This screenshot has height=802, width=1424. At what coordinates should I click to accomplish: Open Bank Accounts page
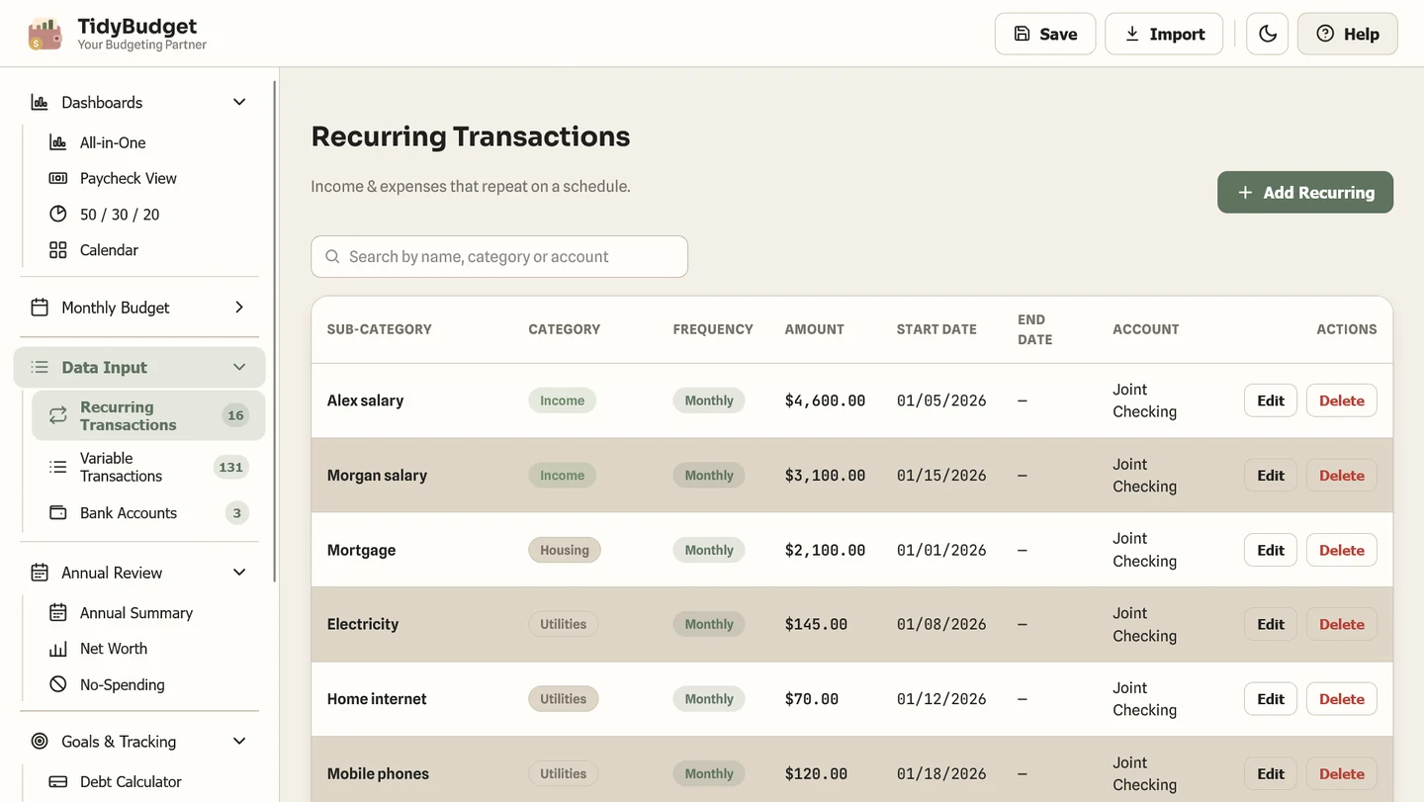pyautogui.click(x=148, y=512)
